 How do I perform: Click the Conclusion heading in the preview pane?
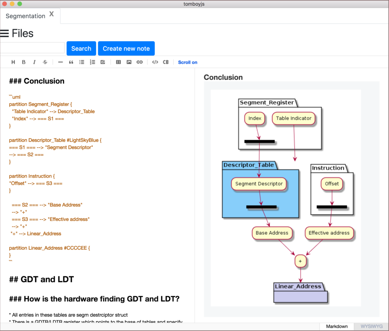[x=223, y=77]
